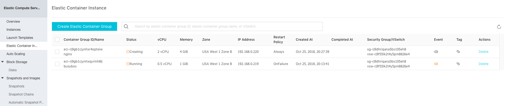
Task: Open Automatic Snapshot P... sidebar item
Action: pos(26,102)
